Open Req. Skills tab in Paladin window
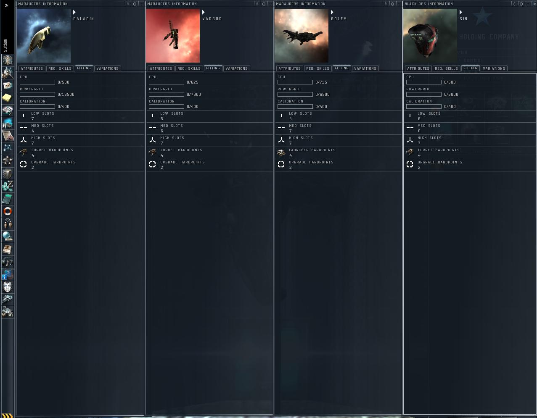The width and height of the screenshot is (537, 418). [x=60, y=68]
